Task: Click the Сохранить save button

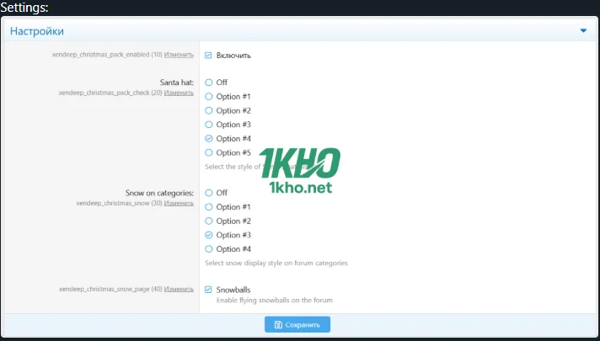Action: 297,324
